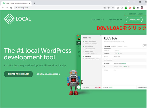149x109 pixels.
Task: Open the green checkmark extension
Action: click(126, 8)
